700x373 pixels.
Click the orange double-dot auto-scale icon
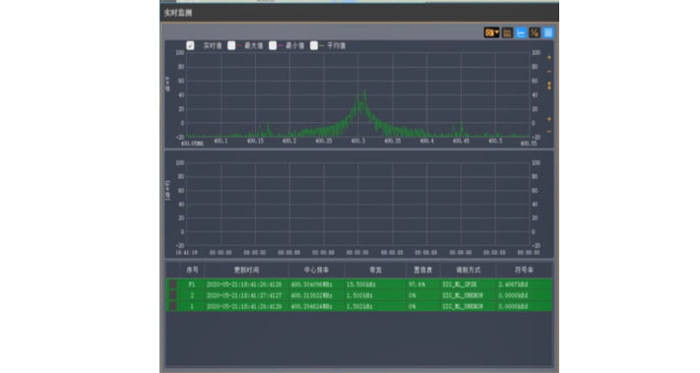point(549,86)
